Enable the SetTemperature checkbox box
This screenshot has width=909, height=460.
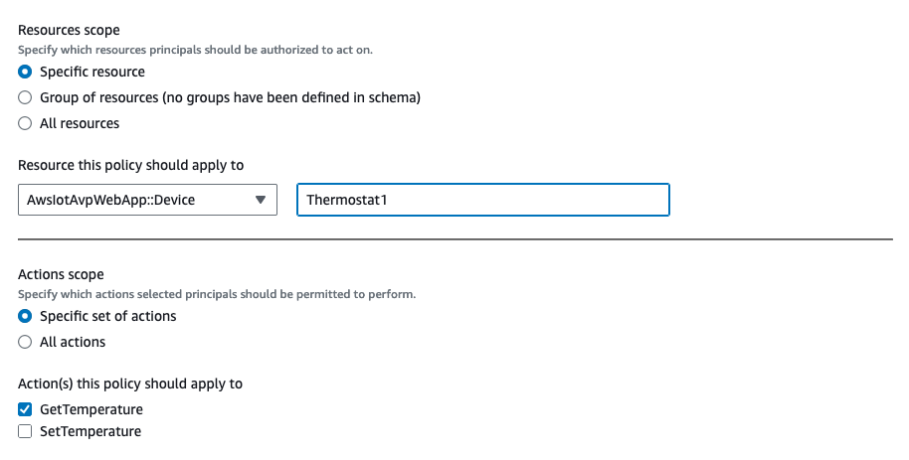click(x=25, y=432)
